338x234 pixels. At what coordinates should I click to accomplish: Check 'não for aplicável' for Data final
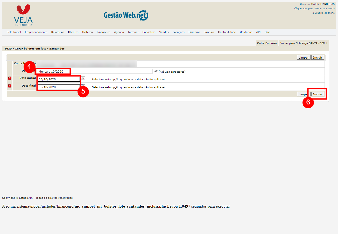point(89,87)
